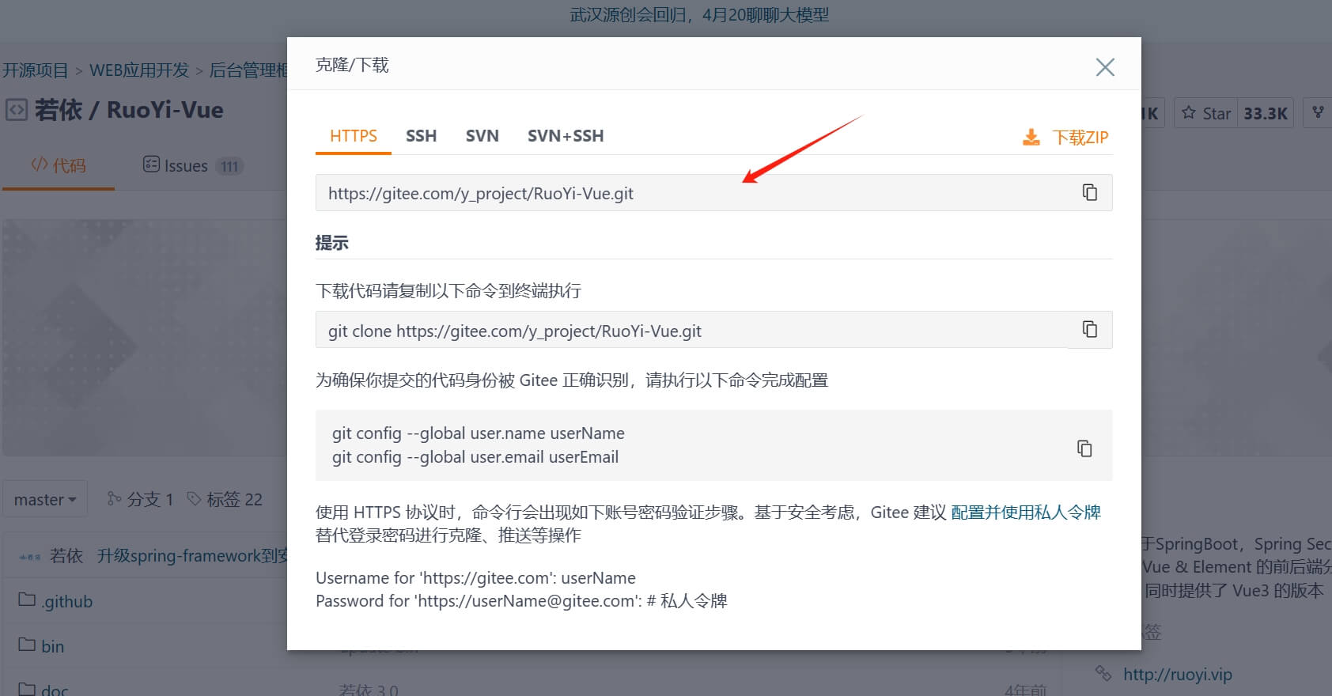
Task: Click the 若依 author name in commit row
Action: click(66, 556)
